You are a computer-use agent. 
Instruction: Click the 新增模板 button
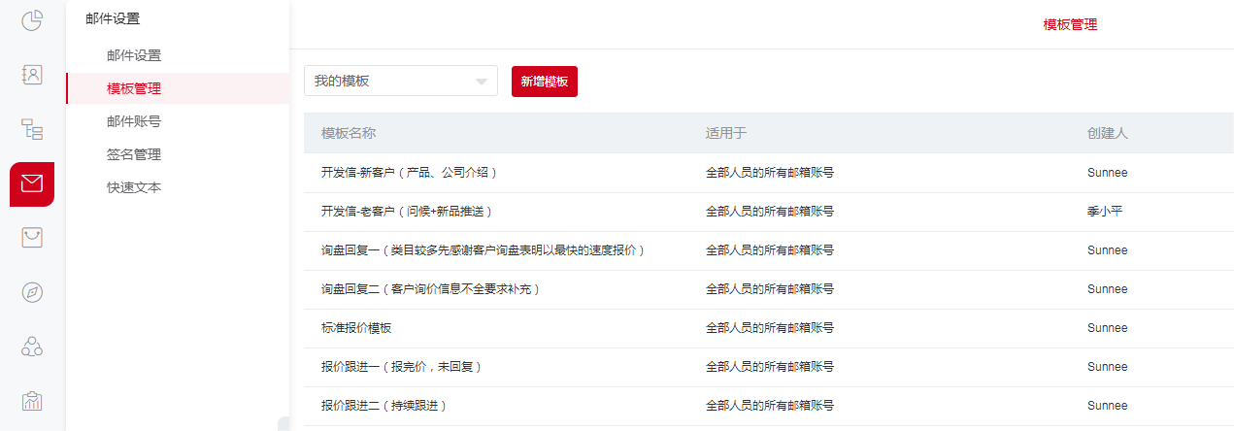(x=544, y=82)
